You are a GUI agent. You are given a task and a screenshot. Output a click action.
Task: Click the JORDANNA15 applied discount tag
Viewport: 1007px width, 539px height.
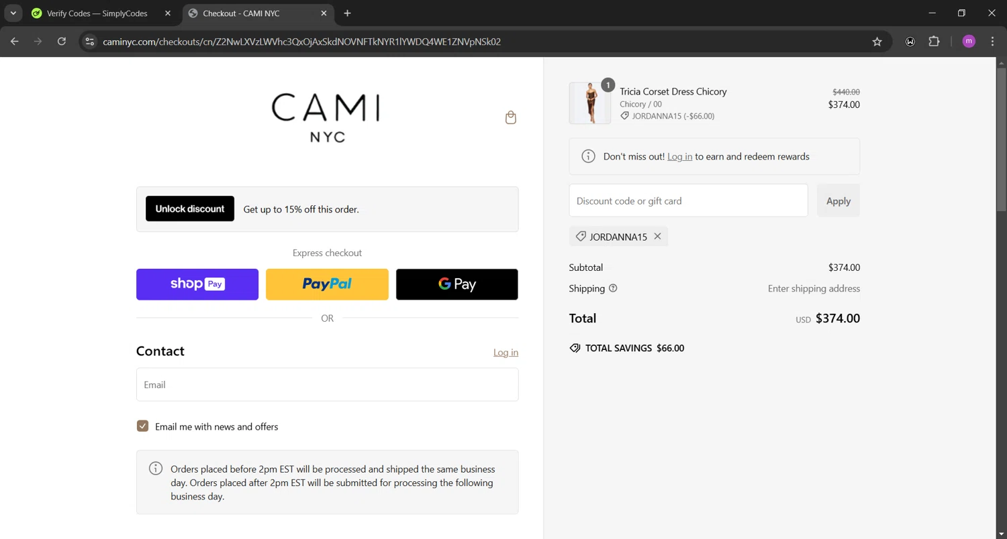(x=618, y=236)
